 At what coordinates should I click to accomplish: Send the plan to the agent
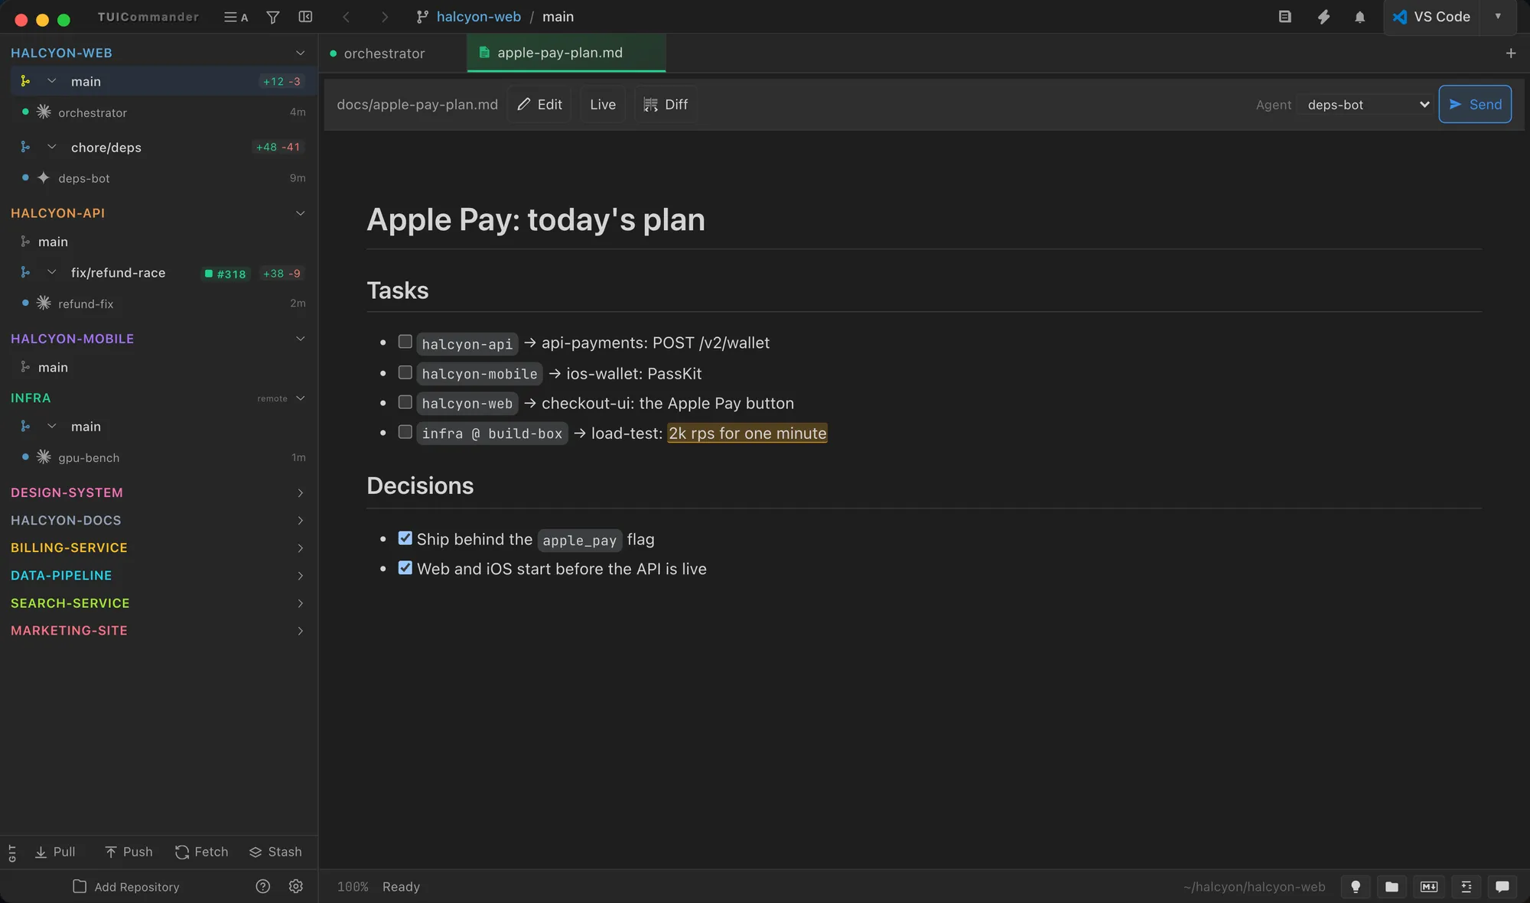pos(1475,104)
